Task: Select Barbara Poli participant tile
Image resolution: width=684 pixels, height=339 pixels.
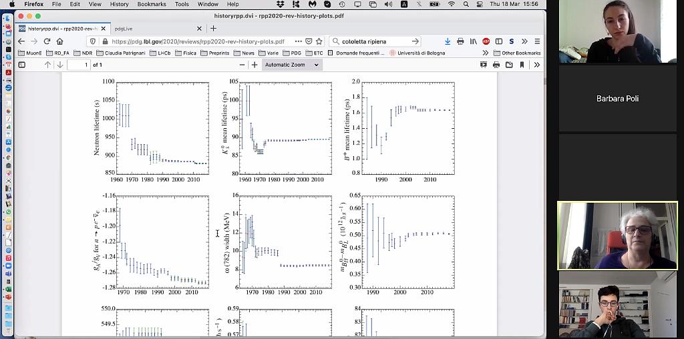Action: [617, 99]
